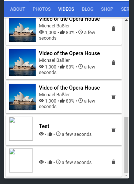Click trash icon of third Opera House video

pos(114,97)
